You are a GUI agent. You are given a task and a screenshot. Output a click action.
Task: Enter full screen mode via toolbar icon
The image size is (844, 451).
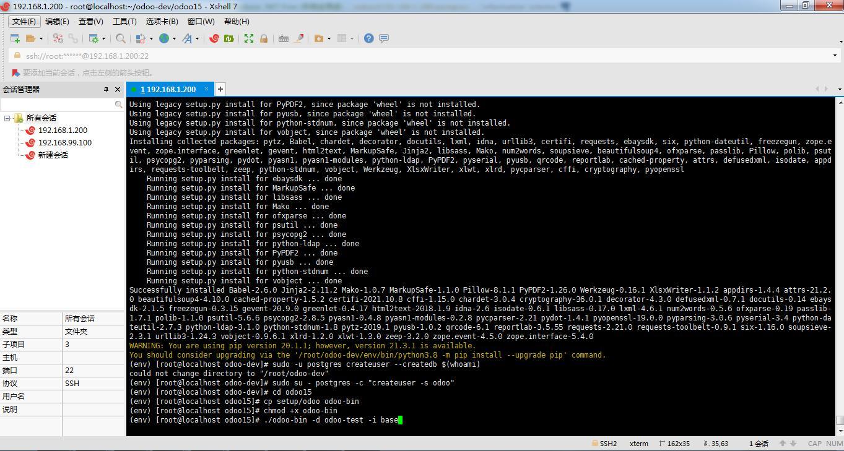coord(249,38)
